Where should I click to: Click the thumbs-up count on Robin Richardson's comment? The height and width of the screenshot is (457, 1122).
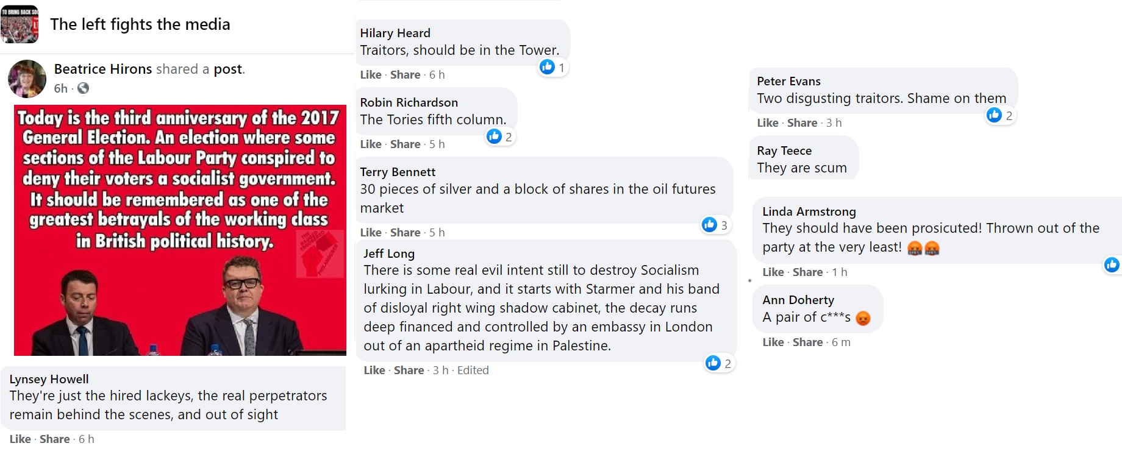click(x=501, y=136)
